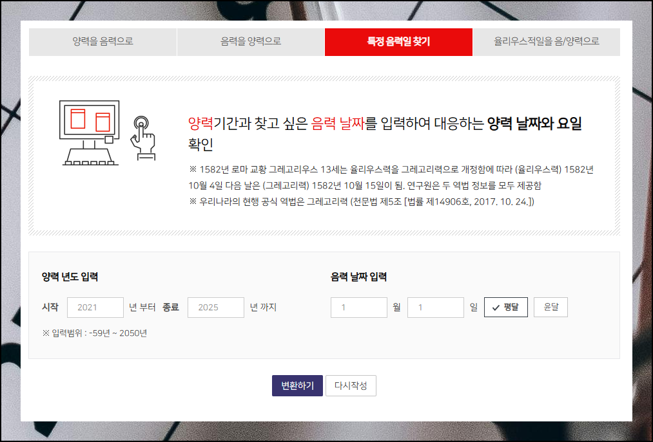Switch to the 음력을 양력으로 tab
This screenshot has width=653, height=442.
pos(251,42)
